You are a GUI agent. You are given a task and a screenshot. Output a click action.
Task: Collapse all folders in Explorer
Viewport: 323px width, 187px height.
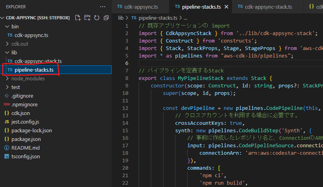point(106,18)
